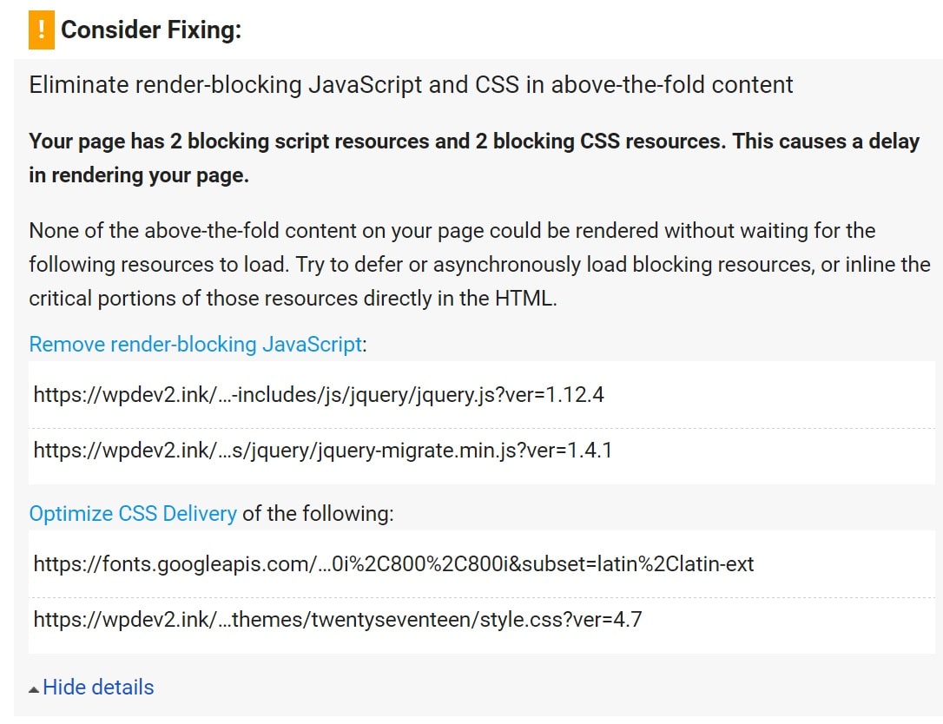Click the Hide details text
Screen dimensions: 943x724
100,687
